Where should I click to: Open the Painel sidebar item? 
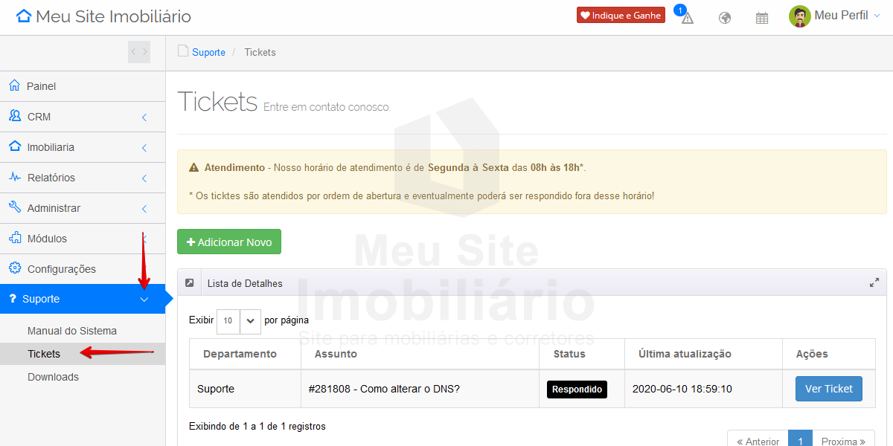42,86
